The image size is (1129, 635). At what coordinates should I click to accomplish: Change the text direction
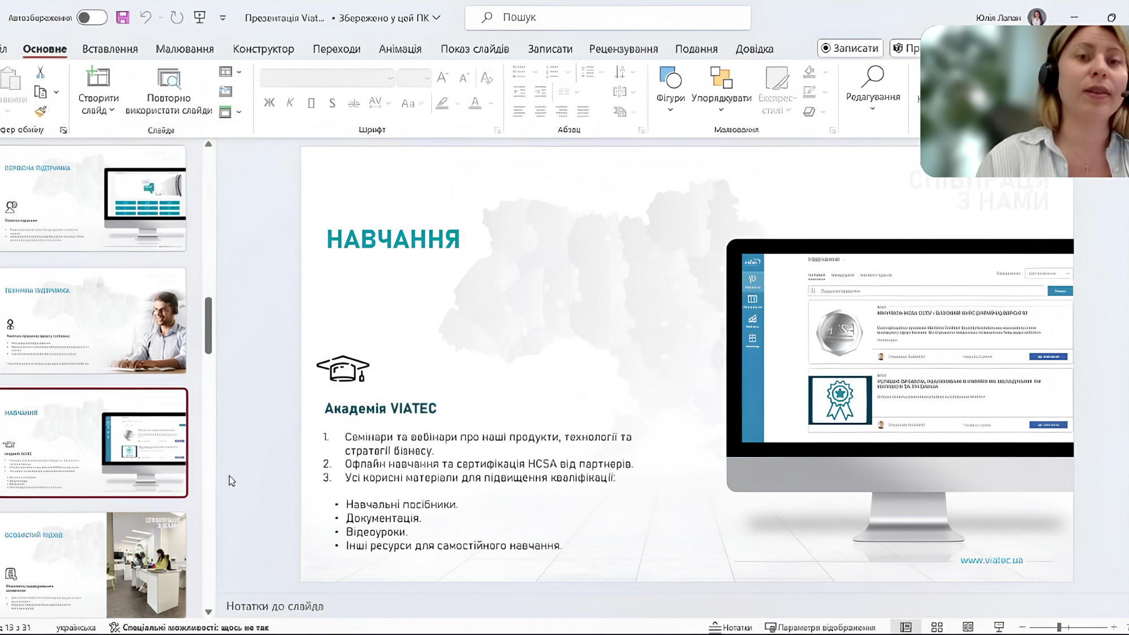pyautogui.click(x=621, y=72)
